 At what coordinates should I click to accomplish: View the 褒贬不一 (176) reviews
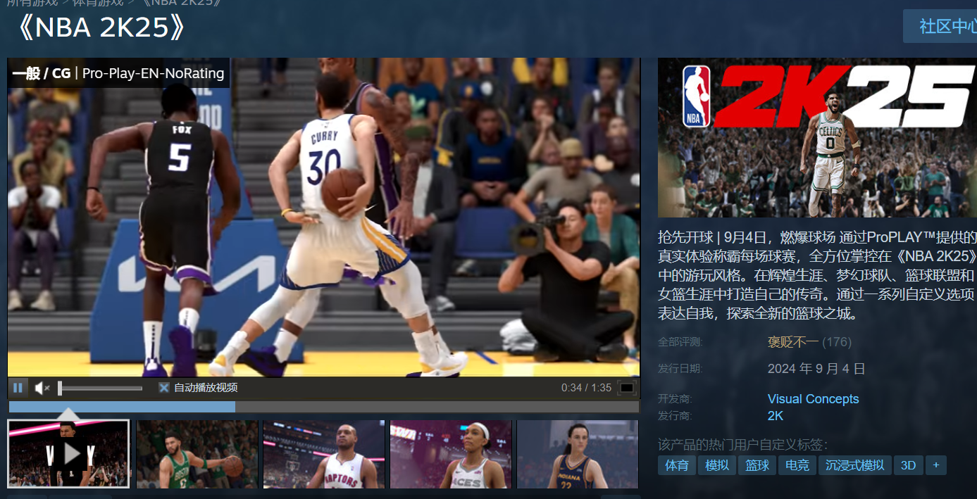795,341
